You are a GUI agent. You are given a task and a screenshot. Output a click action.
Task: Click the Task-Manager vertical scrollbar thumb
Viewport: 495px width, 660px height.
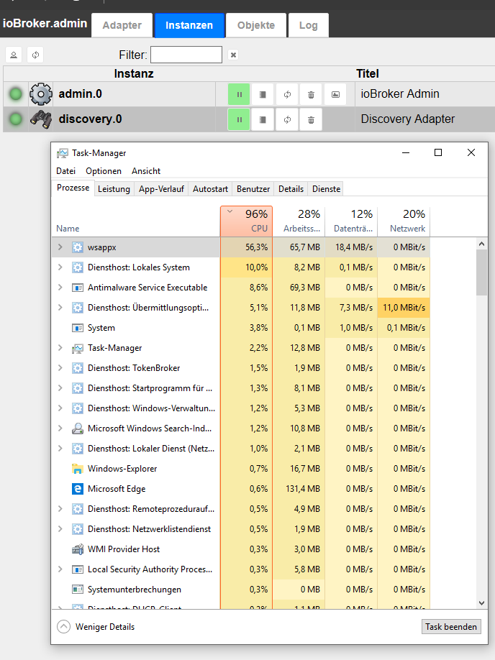(482, 272)
